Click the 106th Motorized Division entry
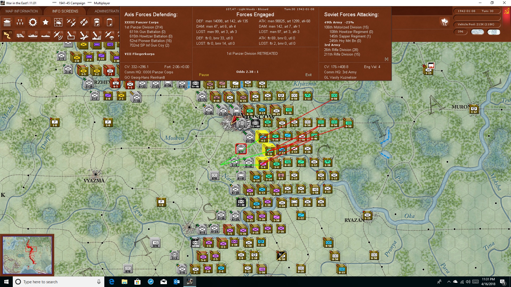 coord(346,27)
